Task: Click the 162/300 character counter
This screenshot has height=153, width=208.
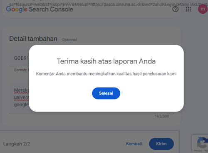Action: pyautogui.click(x=162, y=116)
